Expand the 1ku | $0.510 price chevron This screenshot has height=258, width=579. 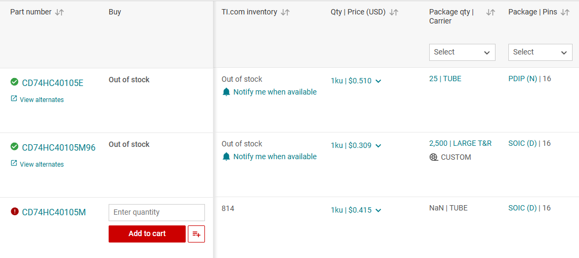click(378, 81)
